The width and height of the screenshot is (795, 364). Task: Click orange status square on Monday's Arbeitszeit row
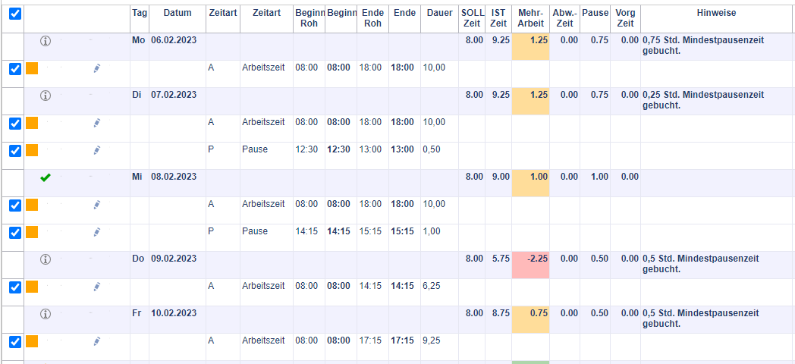coord(32,68)
